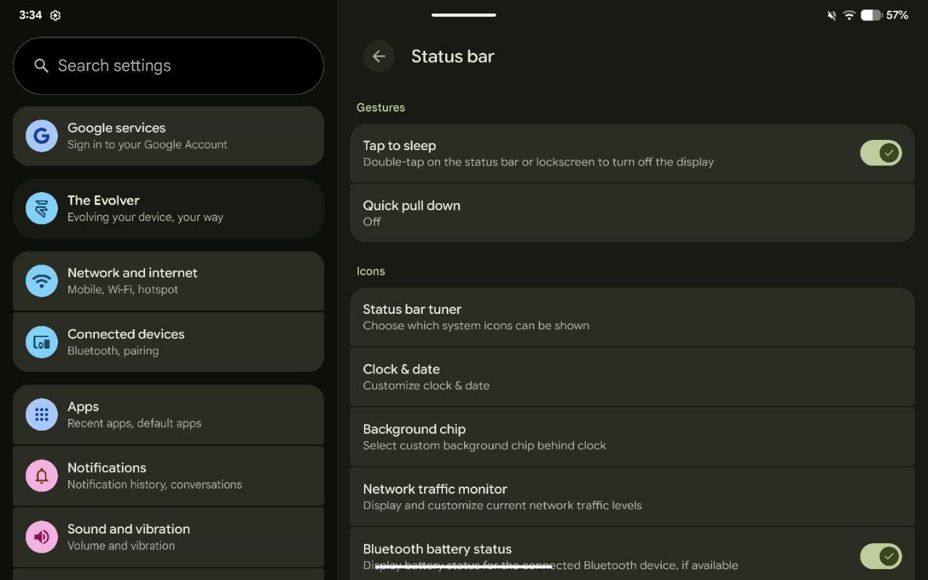
Task: Tap the Connected devices icon
Action: click(x=41, y=342)
